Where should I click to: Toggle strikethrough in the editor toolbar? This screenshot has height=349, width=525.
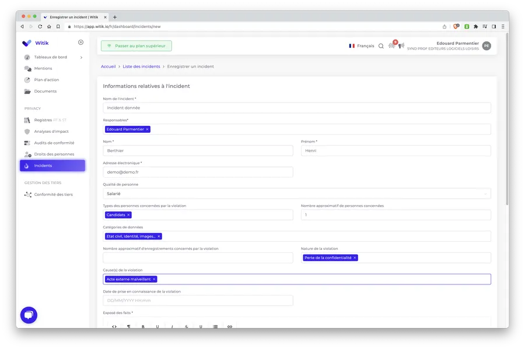pos(187,326)
